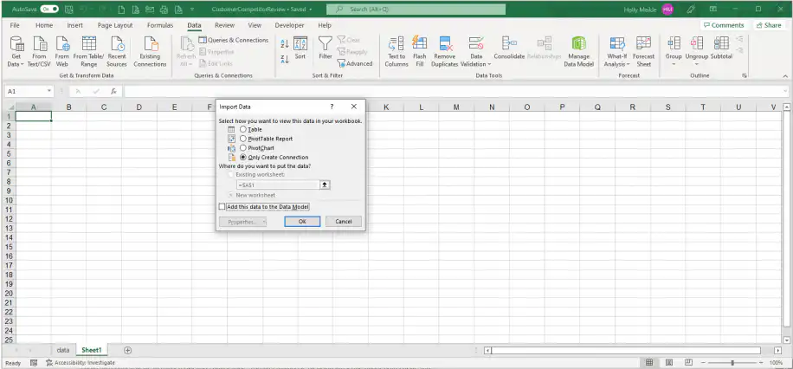Image resolution: width=793 pixels, height=369 pixels.
Task: Collapse dialog range selector button
Action: coord(325,185)
